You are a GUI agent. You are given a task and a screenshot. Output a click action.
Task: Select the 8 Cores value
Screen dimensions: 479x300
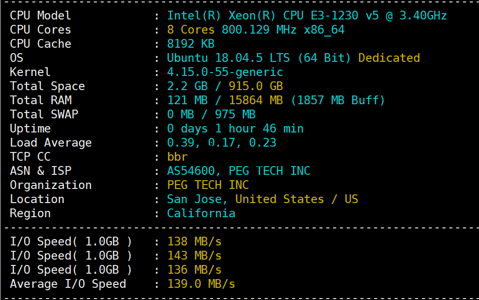click(190, 30)
